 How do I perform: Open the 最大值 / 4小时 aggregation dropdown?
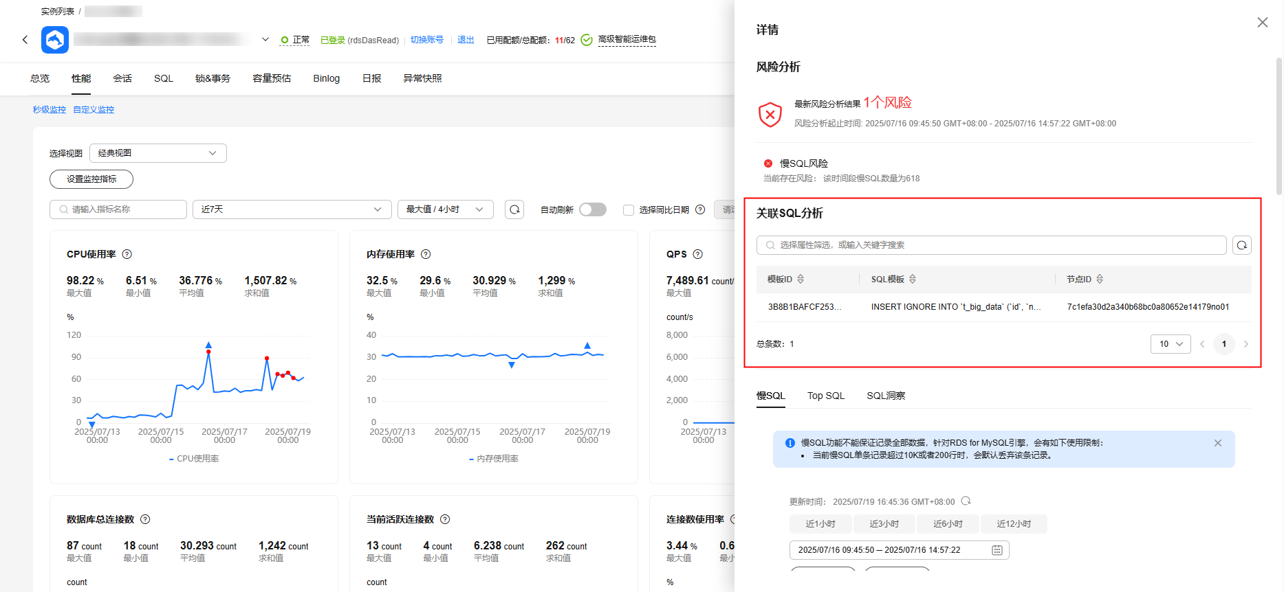(x=446, y=209)
